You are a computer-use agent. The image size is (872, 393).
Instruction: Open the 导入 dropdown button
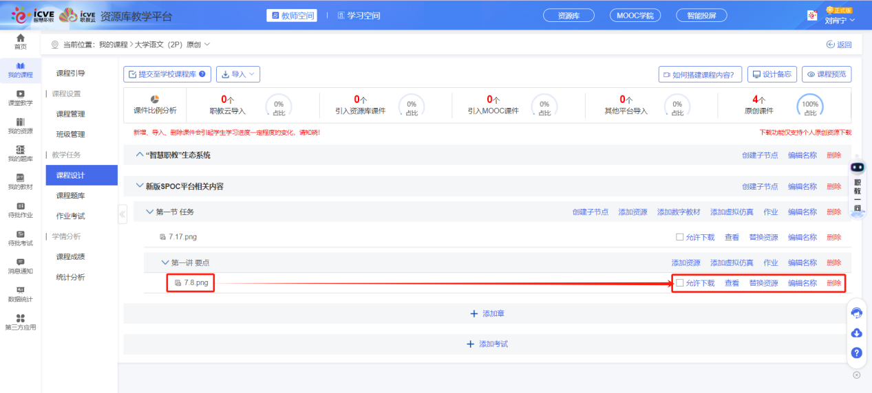coord(238,74)
